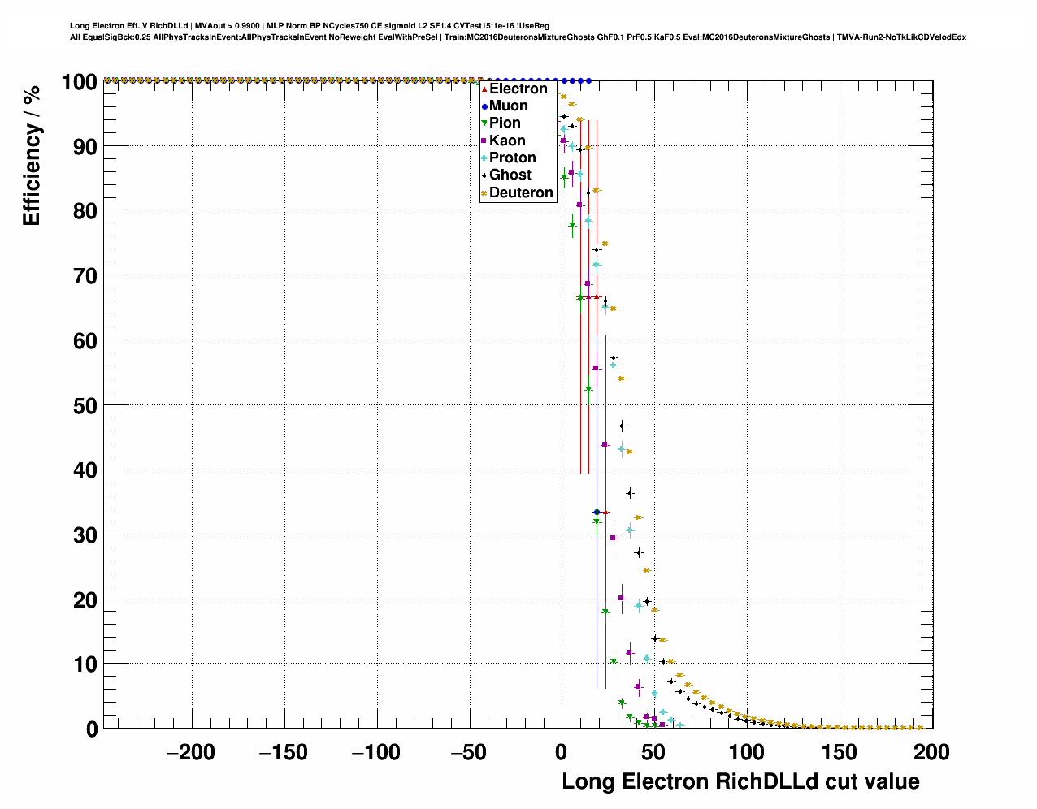
Task: Click the x-axis label 200
Action: tap(932, 752)
